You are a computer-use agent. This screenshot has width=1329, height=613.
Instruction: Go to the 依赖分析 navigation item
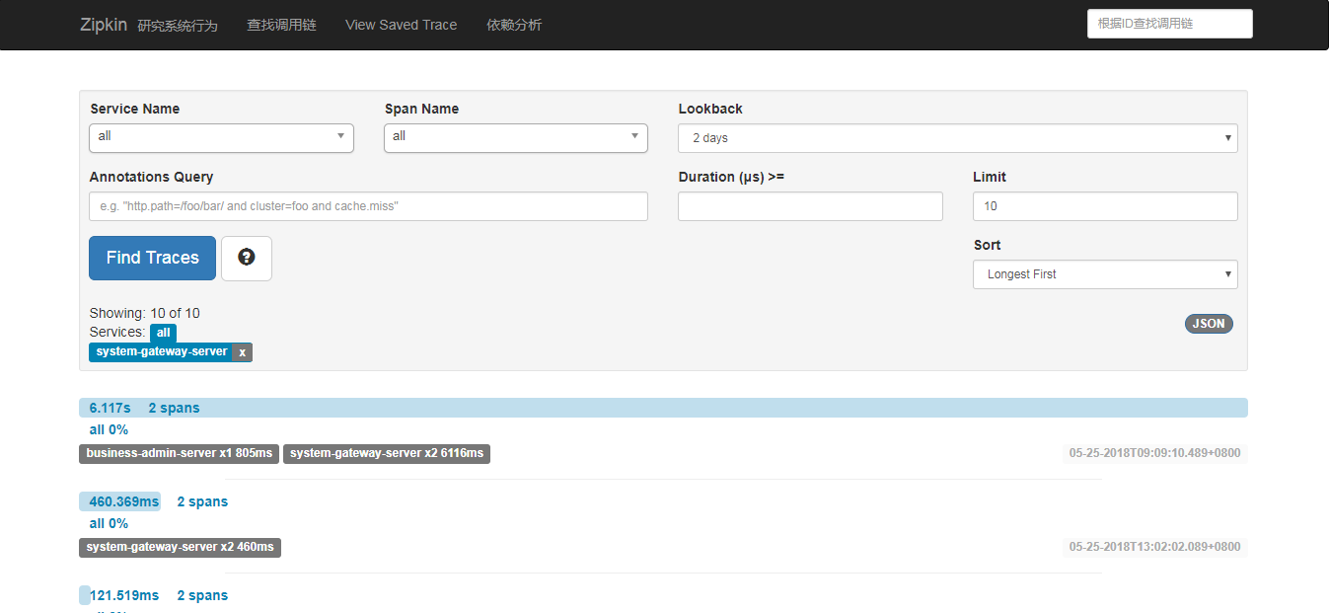[x=514, y=25]
